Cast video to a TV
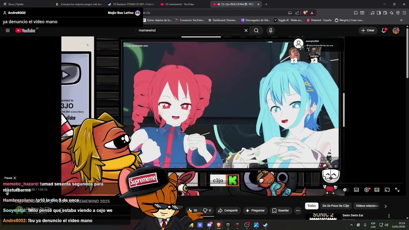 (387, 190)
